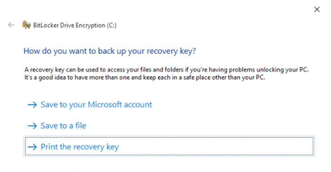Image resolution: width=331 pixels, height=172 pixels.
Task: Click empty space inside the focused Print option row
Action: (211, 147)
